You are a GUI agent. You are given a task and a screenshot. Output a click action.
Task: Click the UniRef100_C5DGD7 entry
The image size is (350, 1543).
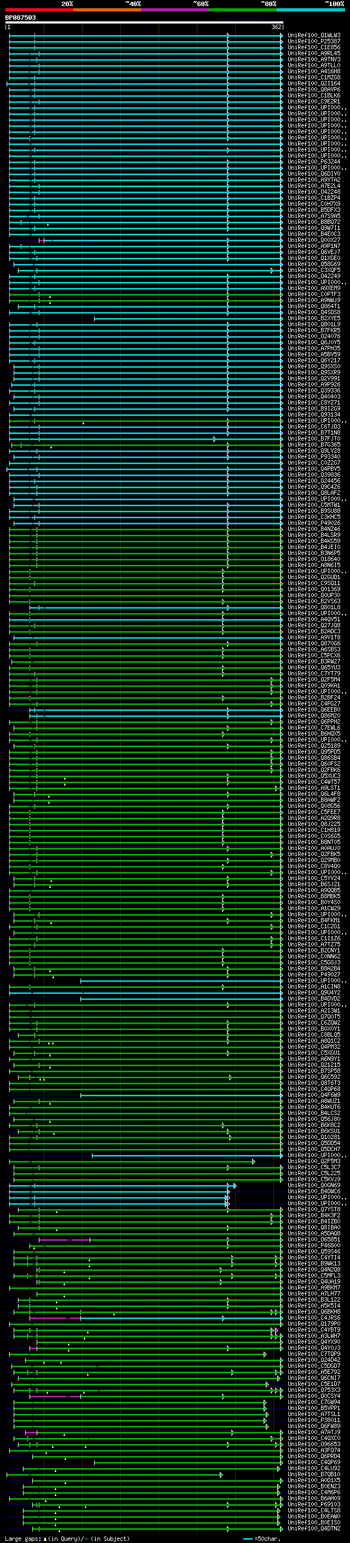pos(313,1366)
